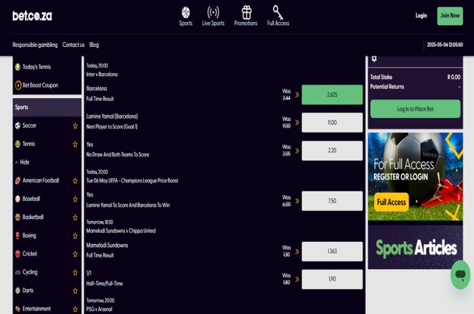The image size is (474, 314).
Task: Star Cricket as favourite
Action: (75, 254)
